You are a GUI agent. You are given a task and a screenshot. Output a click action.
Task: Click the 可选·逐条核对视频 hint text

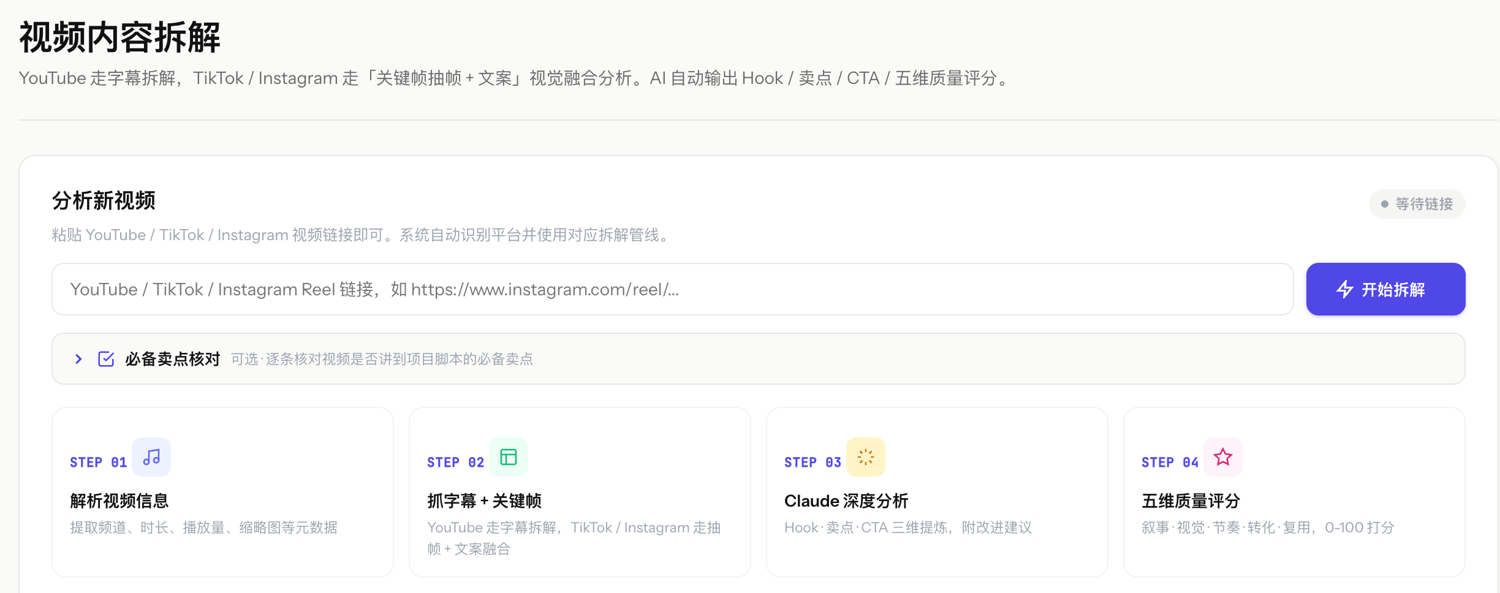382,359
